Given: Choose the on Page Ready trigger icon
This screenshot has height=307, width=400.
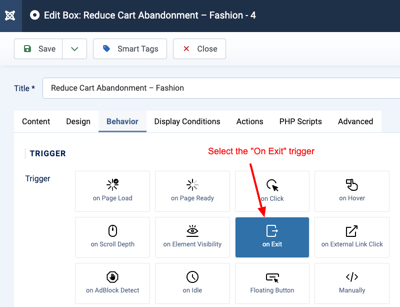Looking at the screenshot, I should 192,185.
